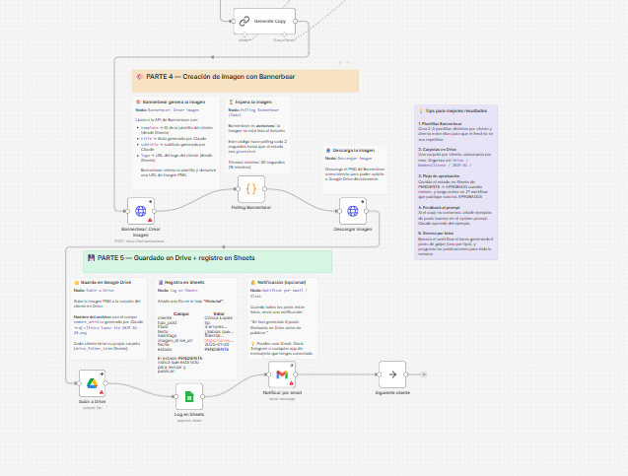Select the Descarga la imagen sticky note
This screenshot has height=476, width=628.
[356, 162]
